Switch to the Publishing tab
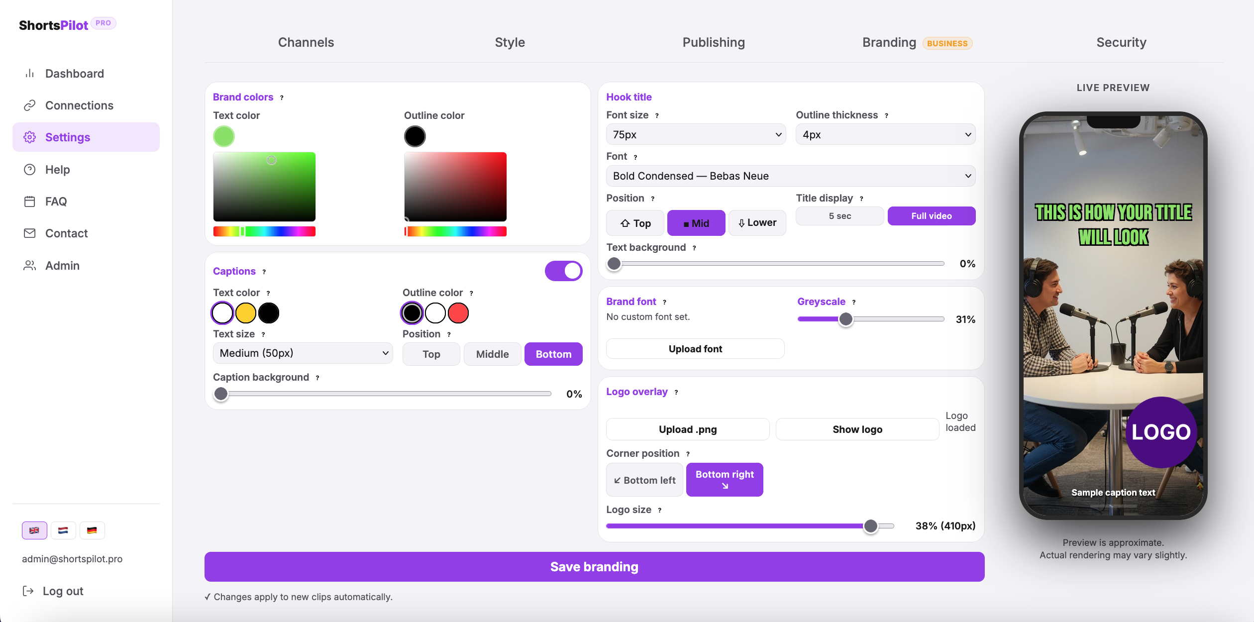 713,42
